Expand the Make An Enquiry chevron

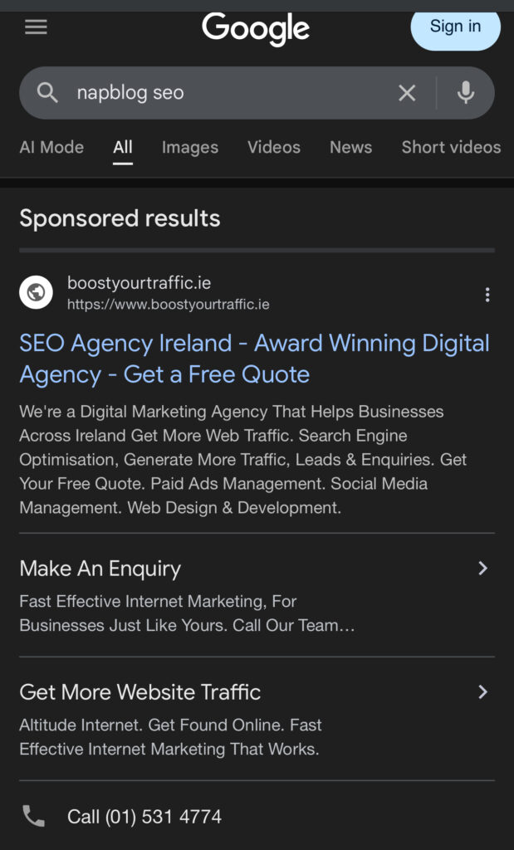482,569
